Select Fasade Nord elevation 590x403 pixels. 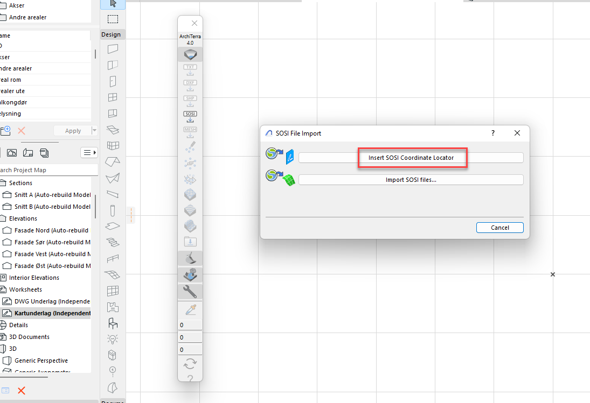click(x=51, y=230)
